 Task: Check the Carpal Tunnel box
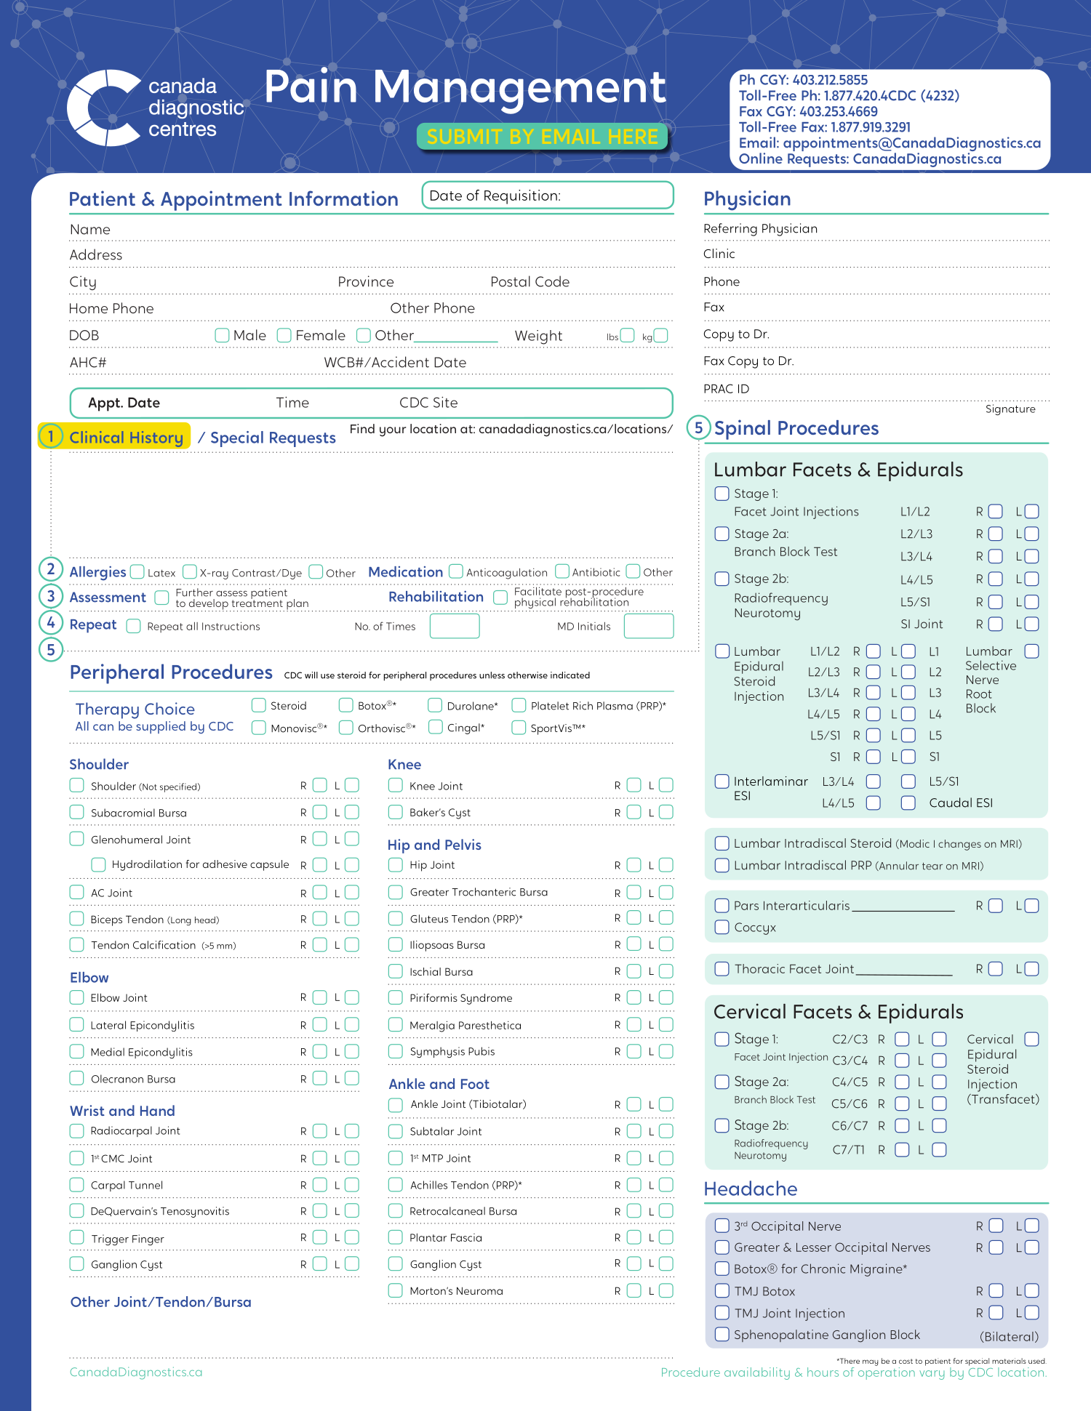coord(77,1185)
